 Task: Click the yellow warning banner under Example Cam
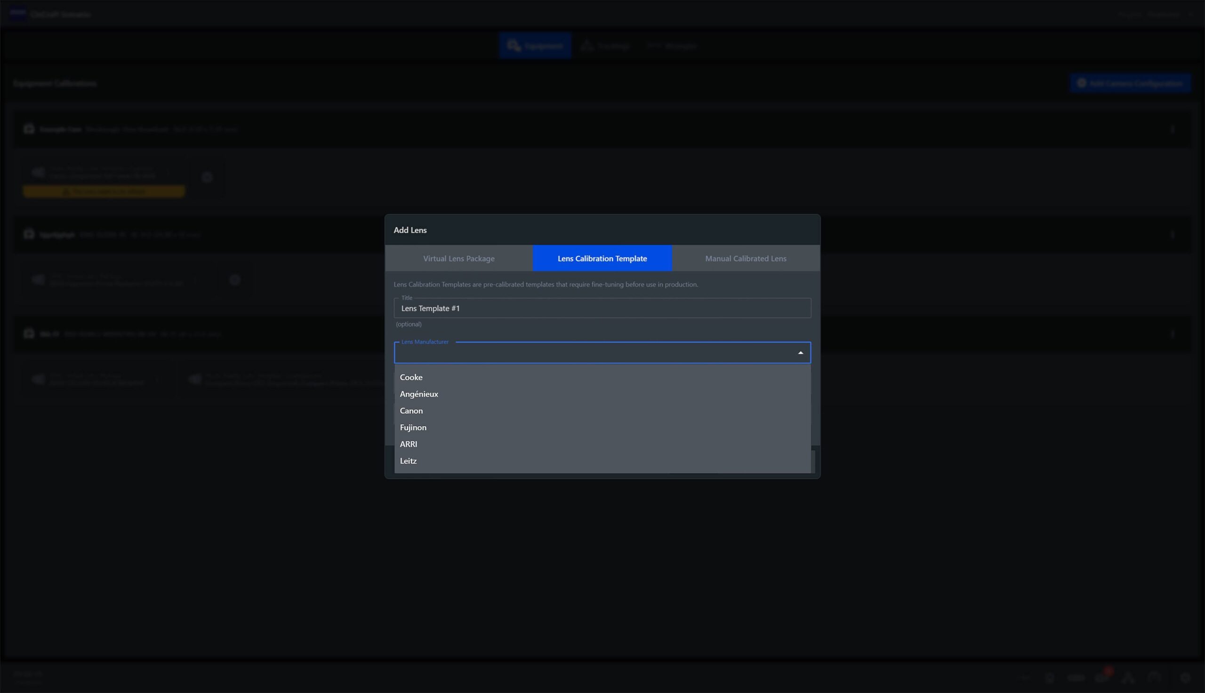104,191
